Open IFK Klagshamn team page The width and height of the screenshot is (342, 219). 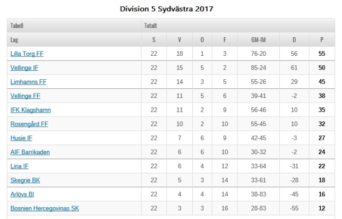point(31,110)
